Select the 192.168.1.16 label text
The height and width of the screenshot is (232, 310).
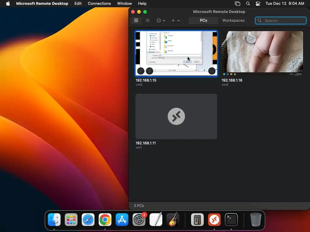coord(232,80)
